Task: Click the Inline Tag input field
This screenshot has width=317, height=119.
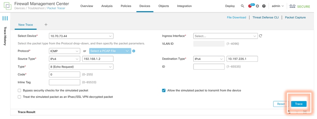Action: pyautogui.click(x=64, y=82)
